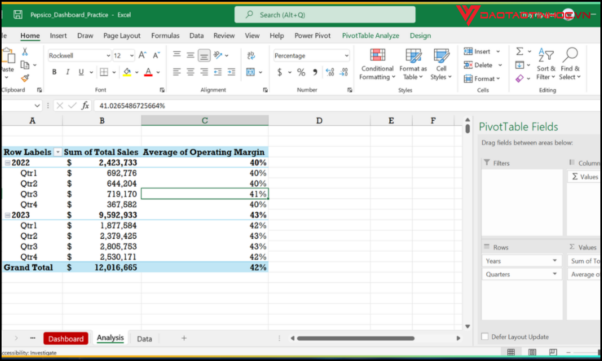This screenshot has height=361, width=602.
Task: Click the Decrease Decimal icon
Action: [344, 72]
